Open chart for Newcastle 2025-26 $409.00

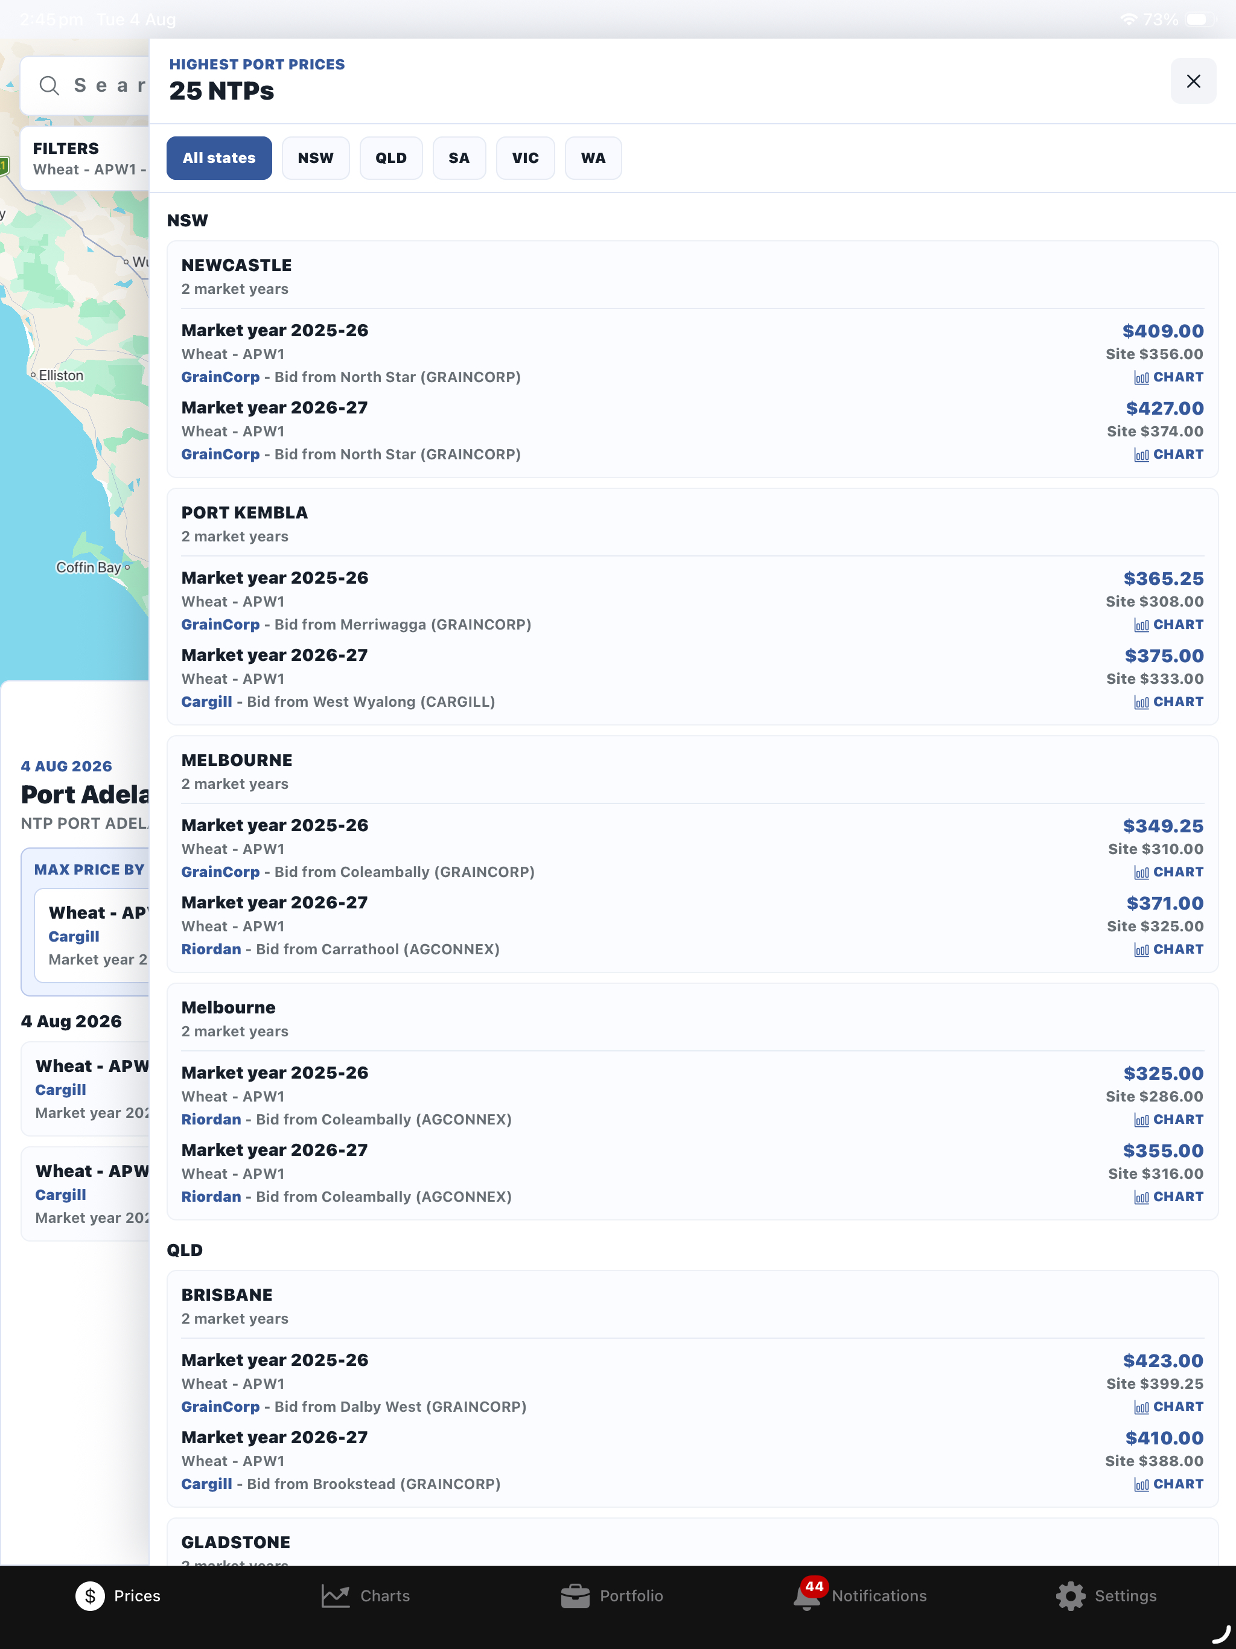tap(1168, 377)
